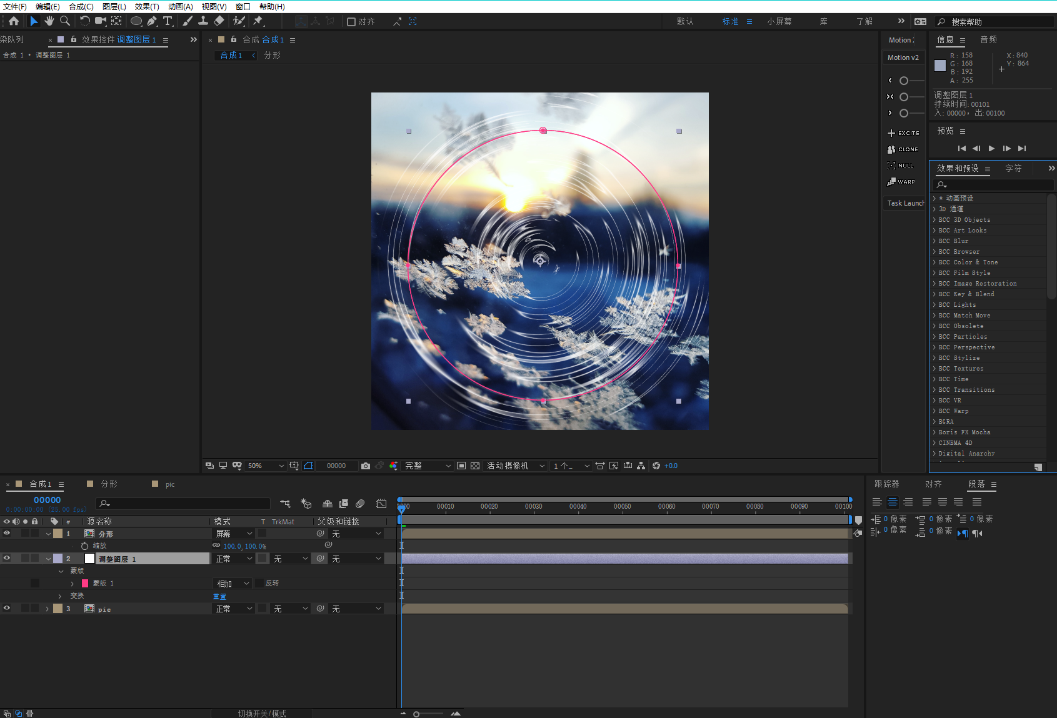Open 分形 layer blend mode dropdown 屏幕
This screenshot has width=1057, height=718.
[234, 534]
